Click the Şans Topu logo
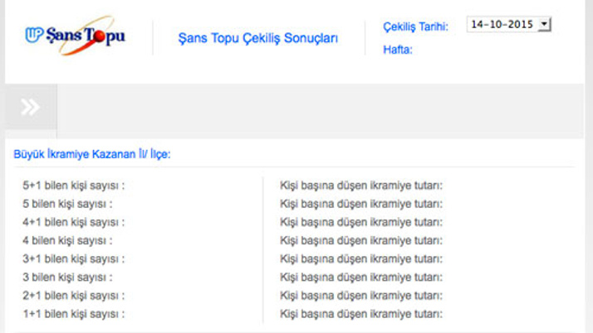The image size is (593, 333). point(75,35)
